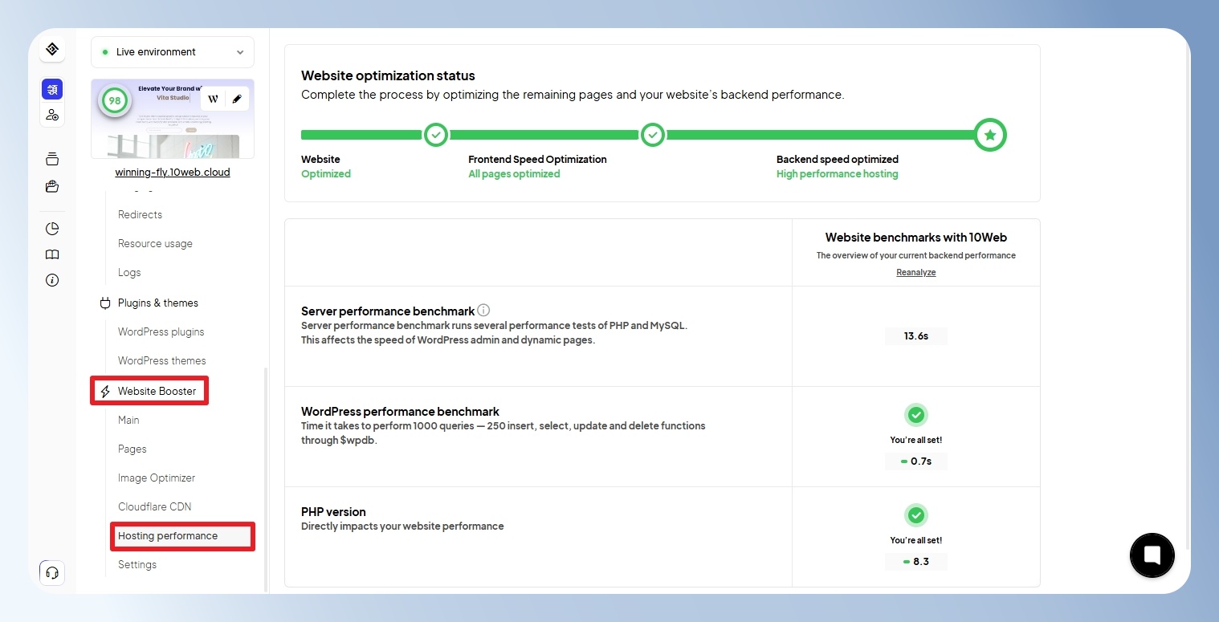
Task: Go to Image Optimizer page
Action: coord(157,478)
